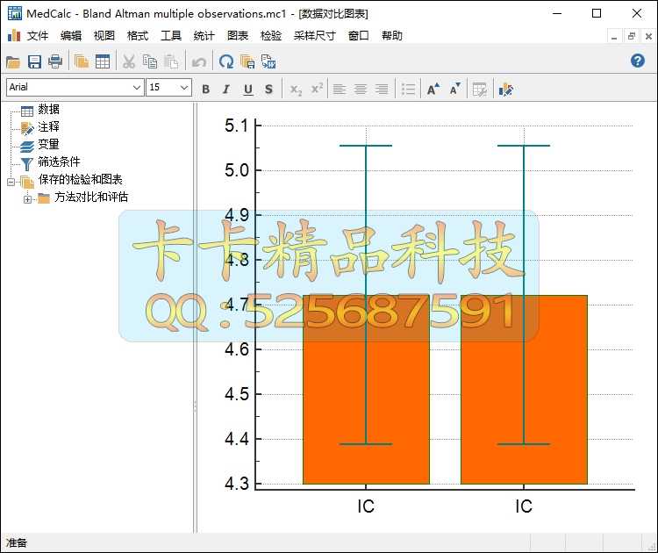Open the 帮助 menu
This screenshot has height=553, width=658.
coord(392,36)
